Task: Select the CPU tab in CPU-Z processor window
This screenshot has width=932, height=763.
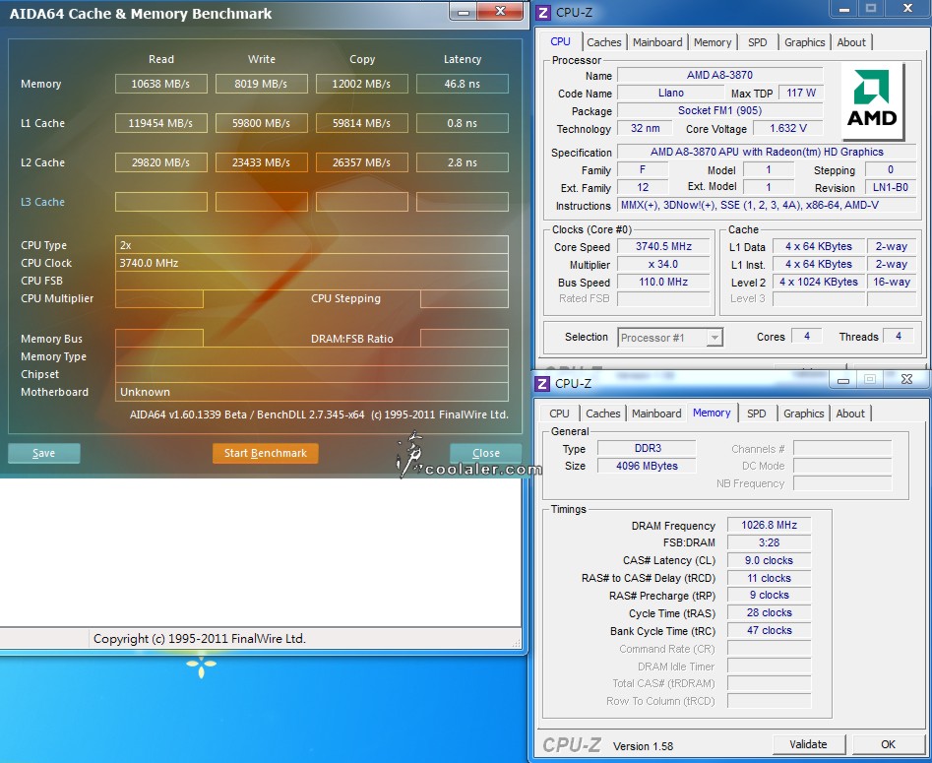Action: point(561,41)
